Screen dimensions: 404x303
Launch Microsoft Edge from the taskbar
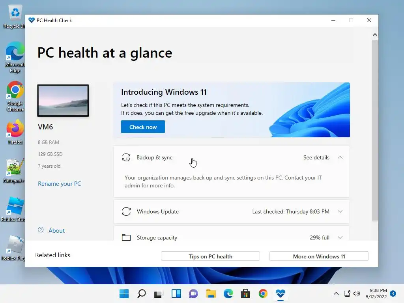tap(228, 294)
